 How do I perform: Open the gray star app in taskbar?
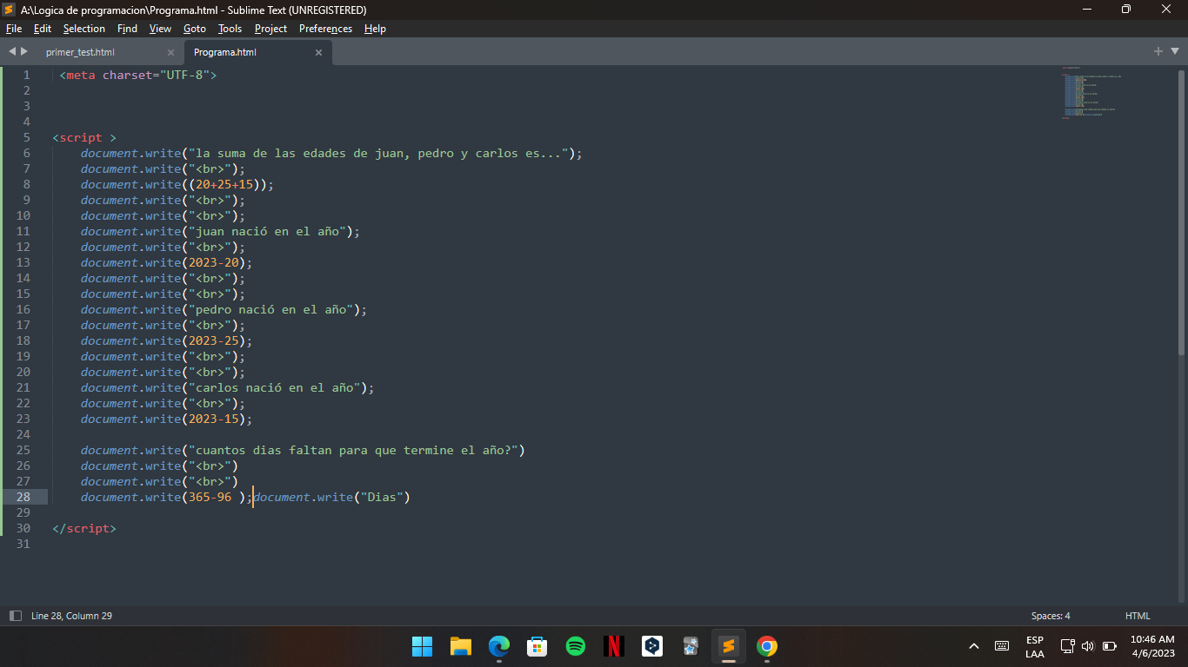pyautogui.click(x=691, y=646)
